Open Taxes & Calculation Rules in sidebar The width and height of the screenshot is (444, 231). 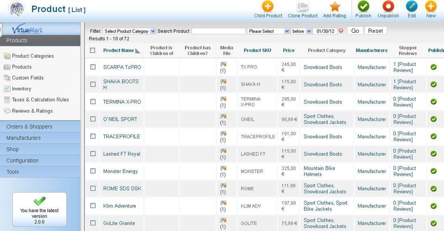pos(40,99)
